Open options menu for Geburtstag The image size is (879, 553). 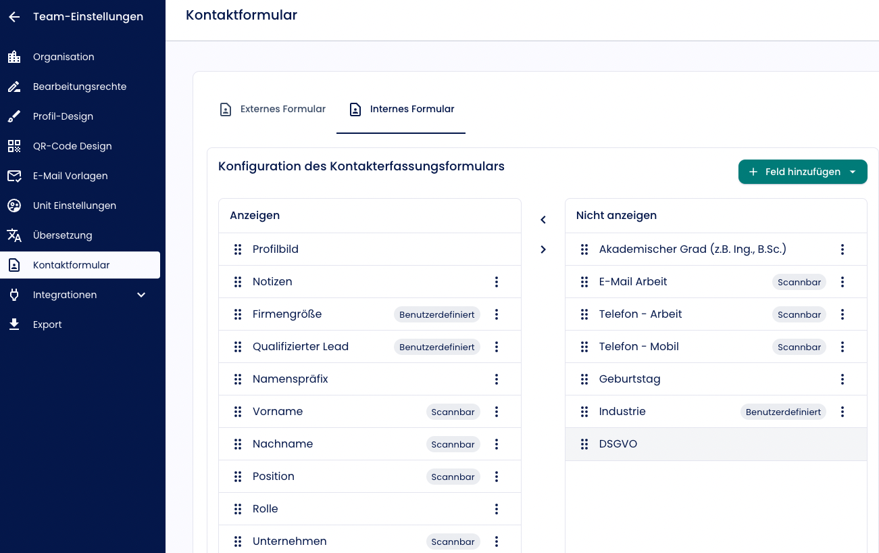tap(843, 379)
